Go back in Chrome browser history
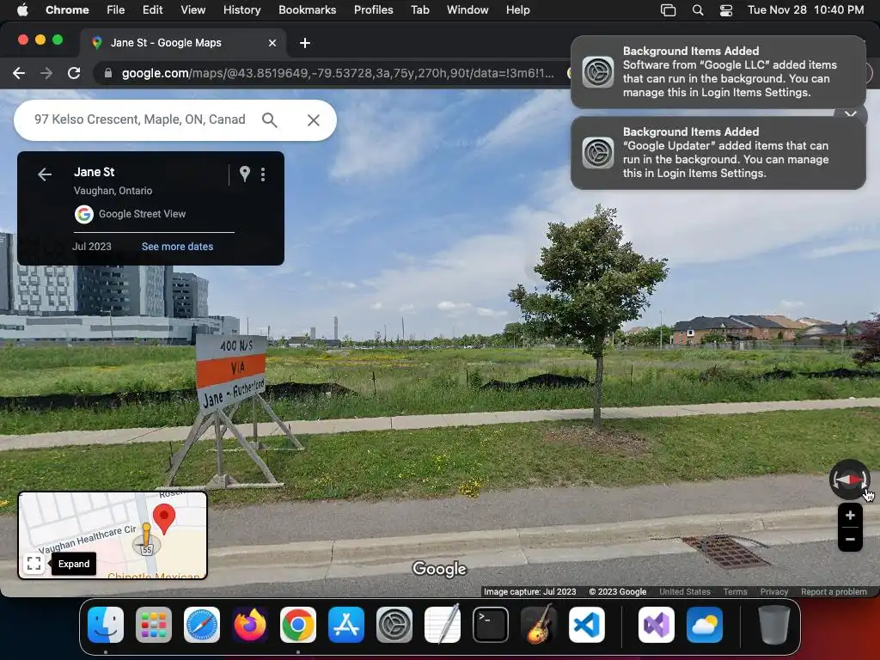 pos(19,73)
